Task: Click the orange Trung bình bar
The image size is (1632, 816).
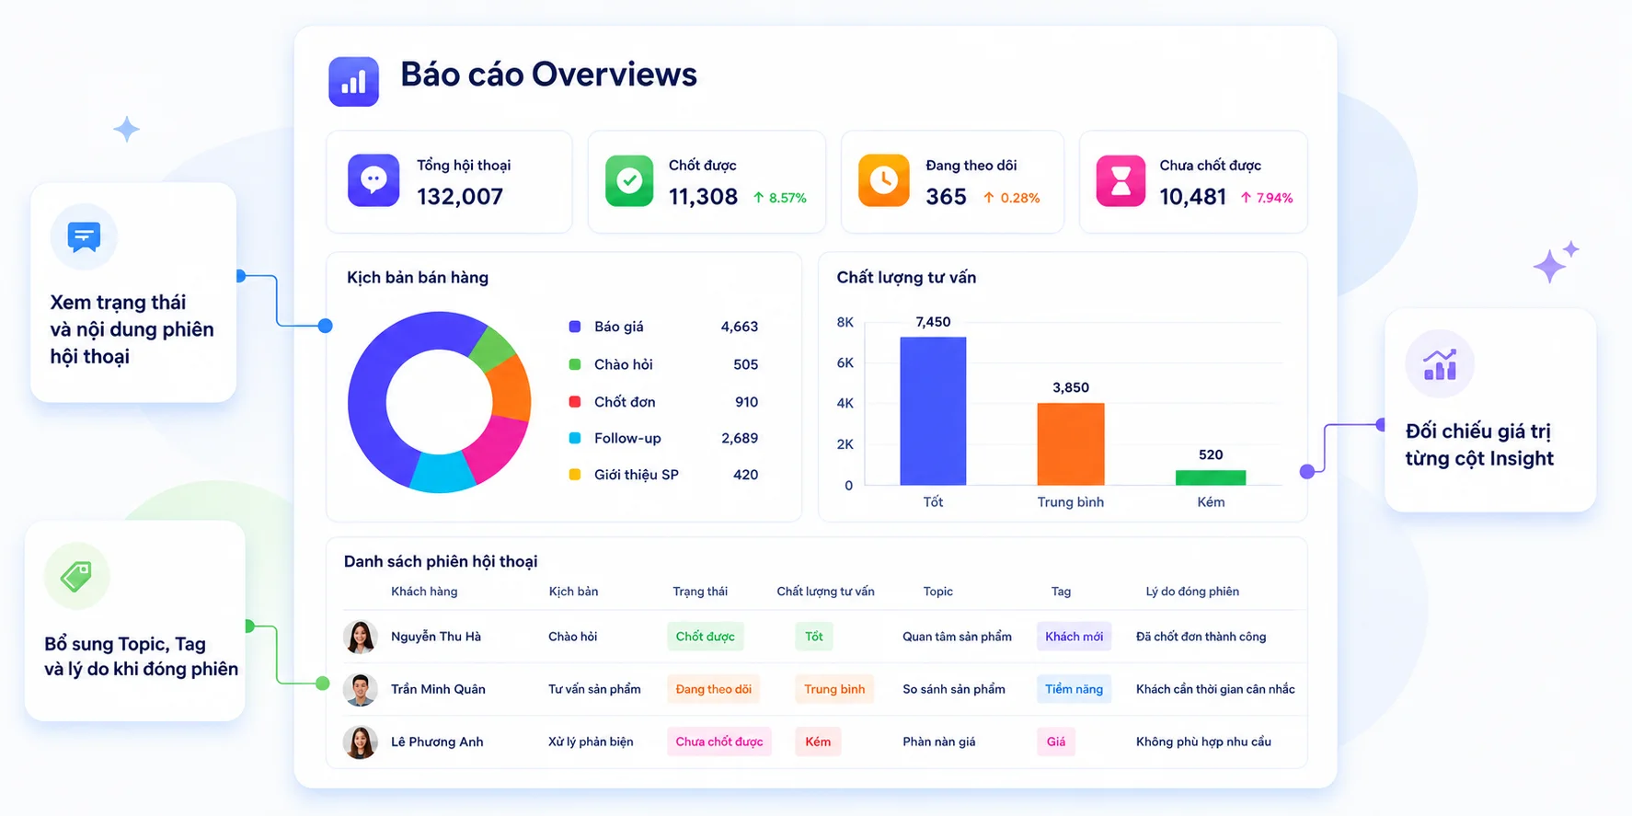Action: 1071,444
